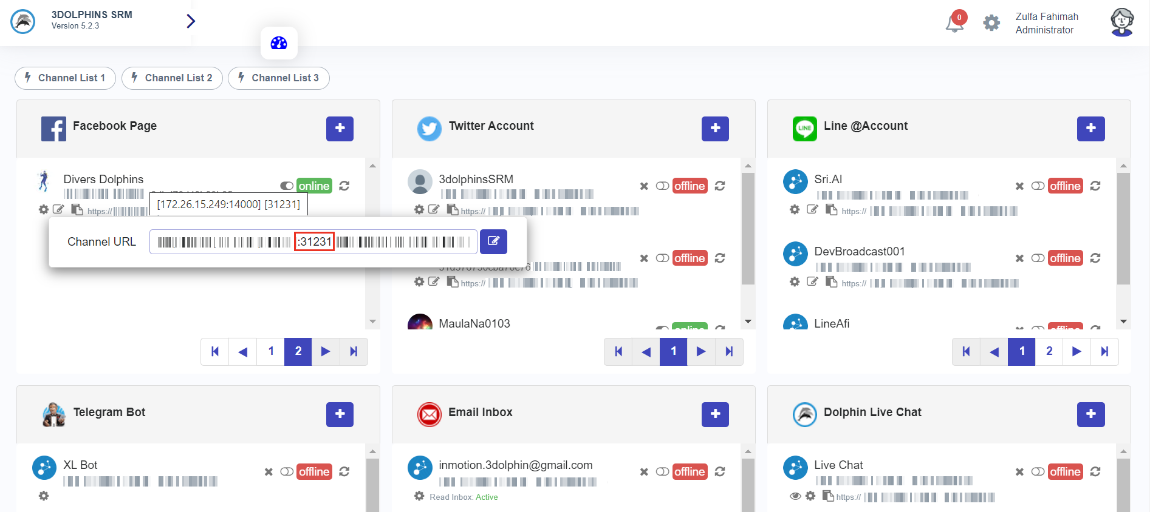Toggle Divers Dolphins online switch

click(x=287, y=186)
